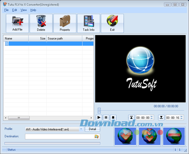Decrease the end time 00:00:16 spinner

(x=182, y=119)
